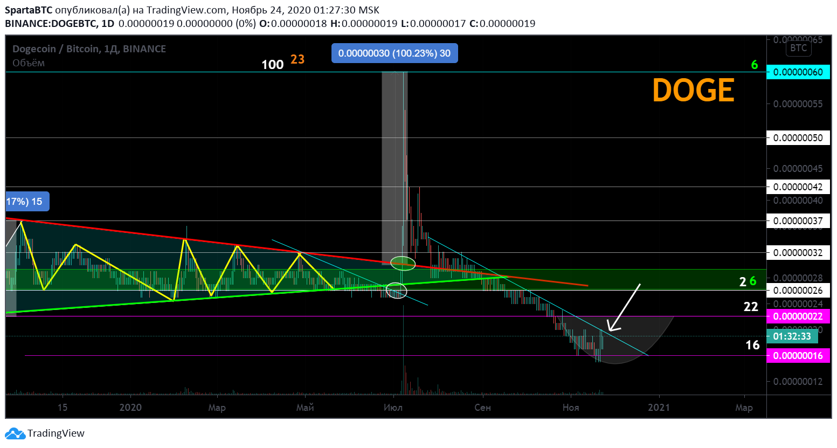Click the SpartaBTC author name
The width and height of the screenshot is (837, 448).
(29, 10)
